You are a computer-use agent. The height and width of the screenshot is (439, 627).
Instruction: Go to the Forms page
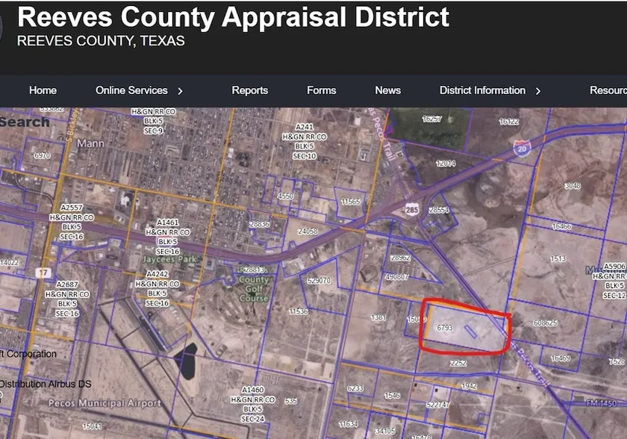click(x=321, y=90)
